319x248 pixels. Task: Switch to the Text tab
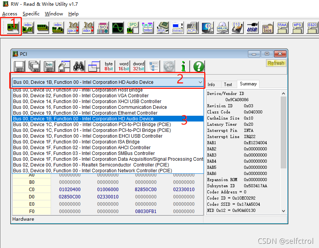228,84
